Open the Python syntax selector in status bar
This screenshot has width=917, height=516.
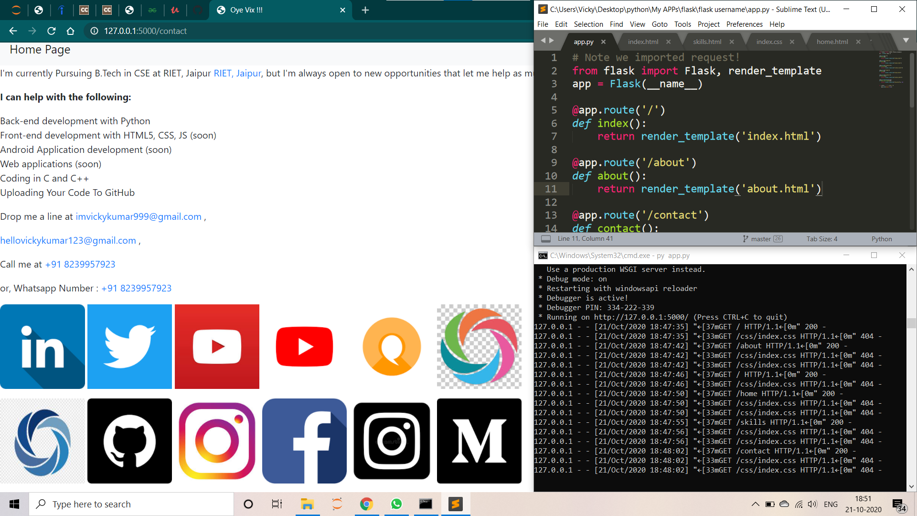pos(881,239)
